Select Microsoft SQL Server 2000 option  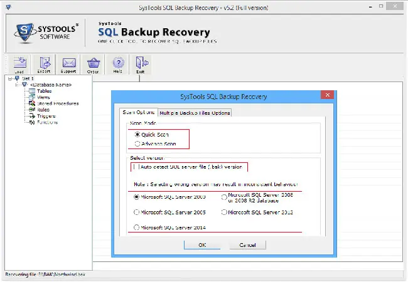pyautogui.click(x=136, y=197)
